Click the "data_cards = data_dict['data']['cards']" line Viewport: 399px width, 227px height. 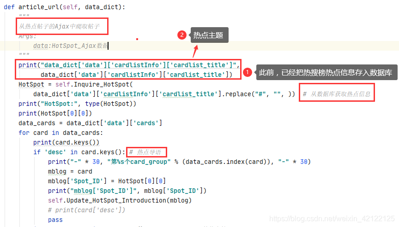click(x=91, y=123)
